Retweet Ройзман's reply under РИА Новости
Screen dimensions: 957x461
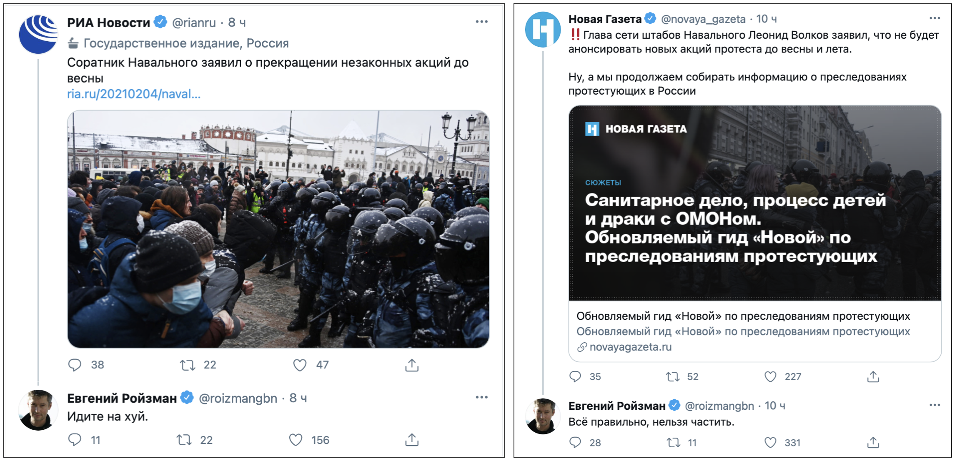(x=184, y=440)
